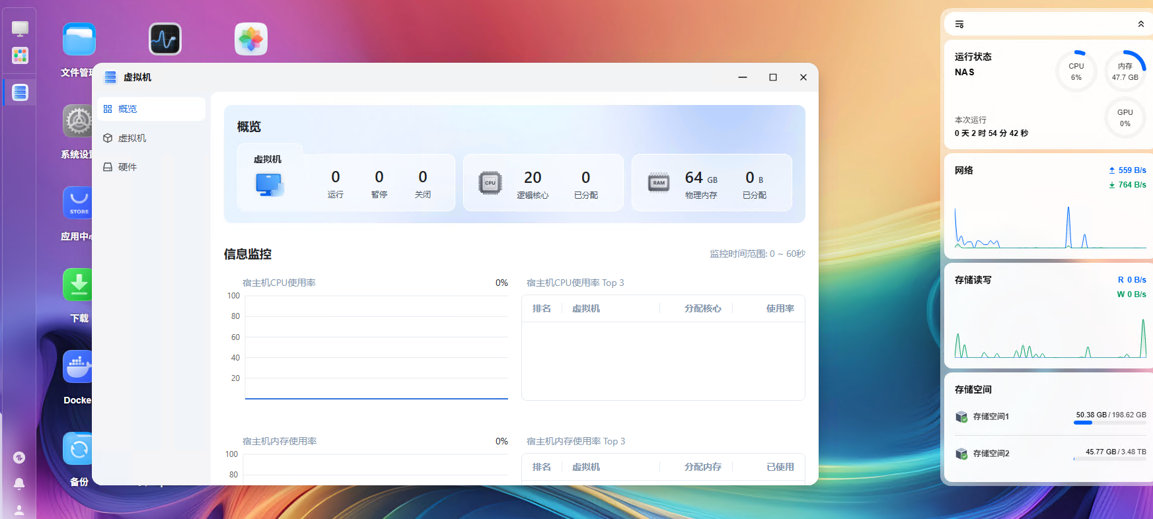Open widget panel settings list icon
The image size is (1153, 519).
pos(959,24)
